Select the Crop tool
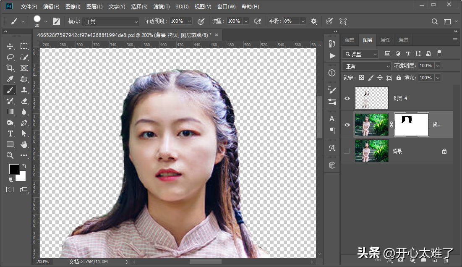Viewport: 462px width, 267px height. click(x=10, y=68)
